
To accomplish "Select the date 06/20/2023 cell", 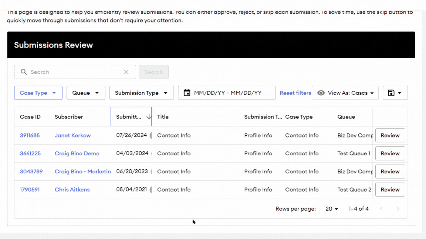I will [132, 172].
